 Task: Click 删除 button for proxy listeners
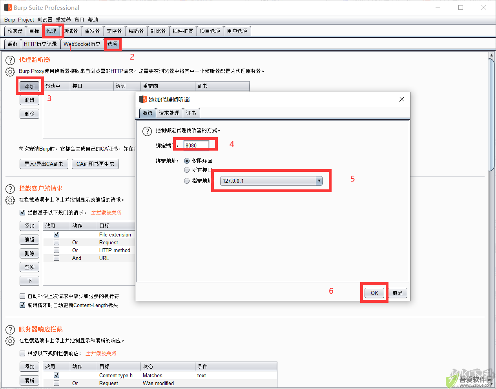point(29,114)
